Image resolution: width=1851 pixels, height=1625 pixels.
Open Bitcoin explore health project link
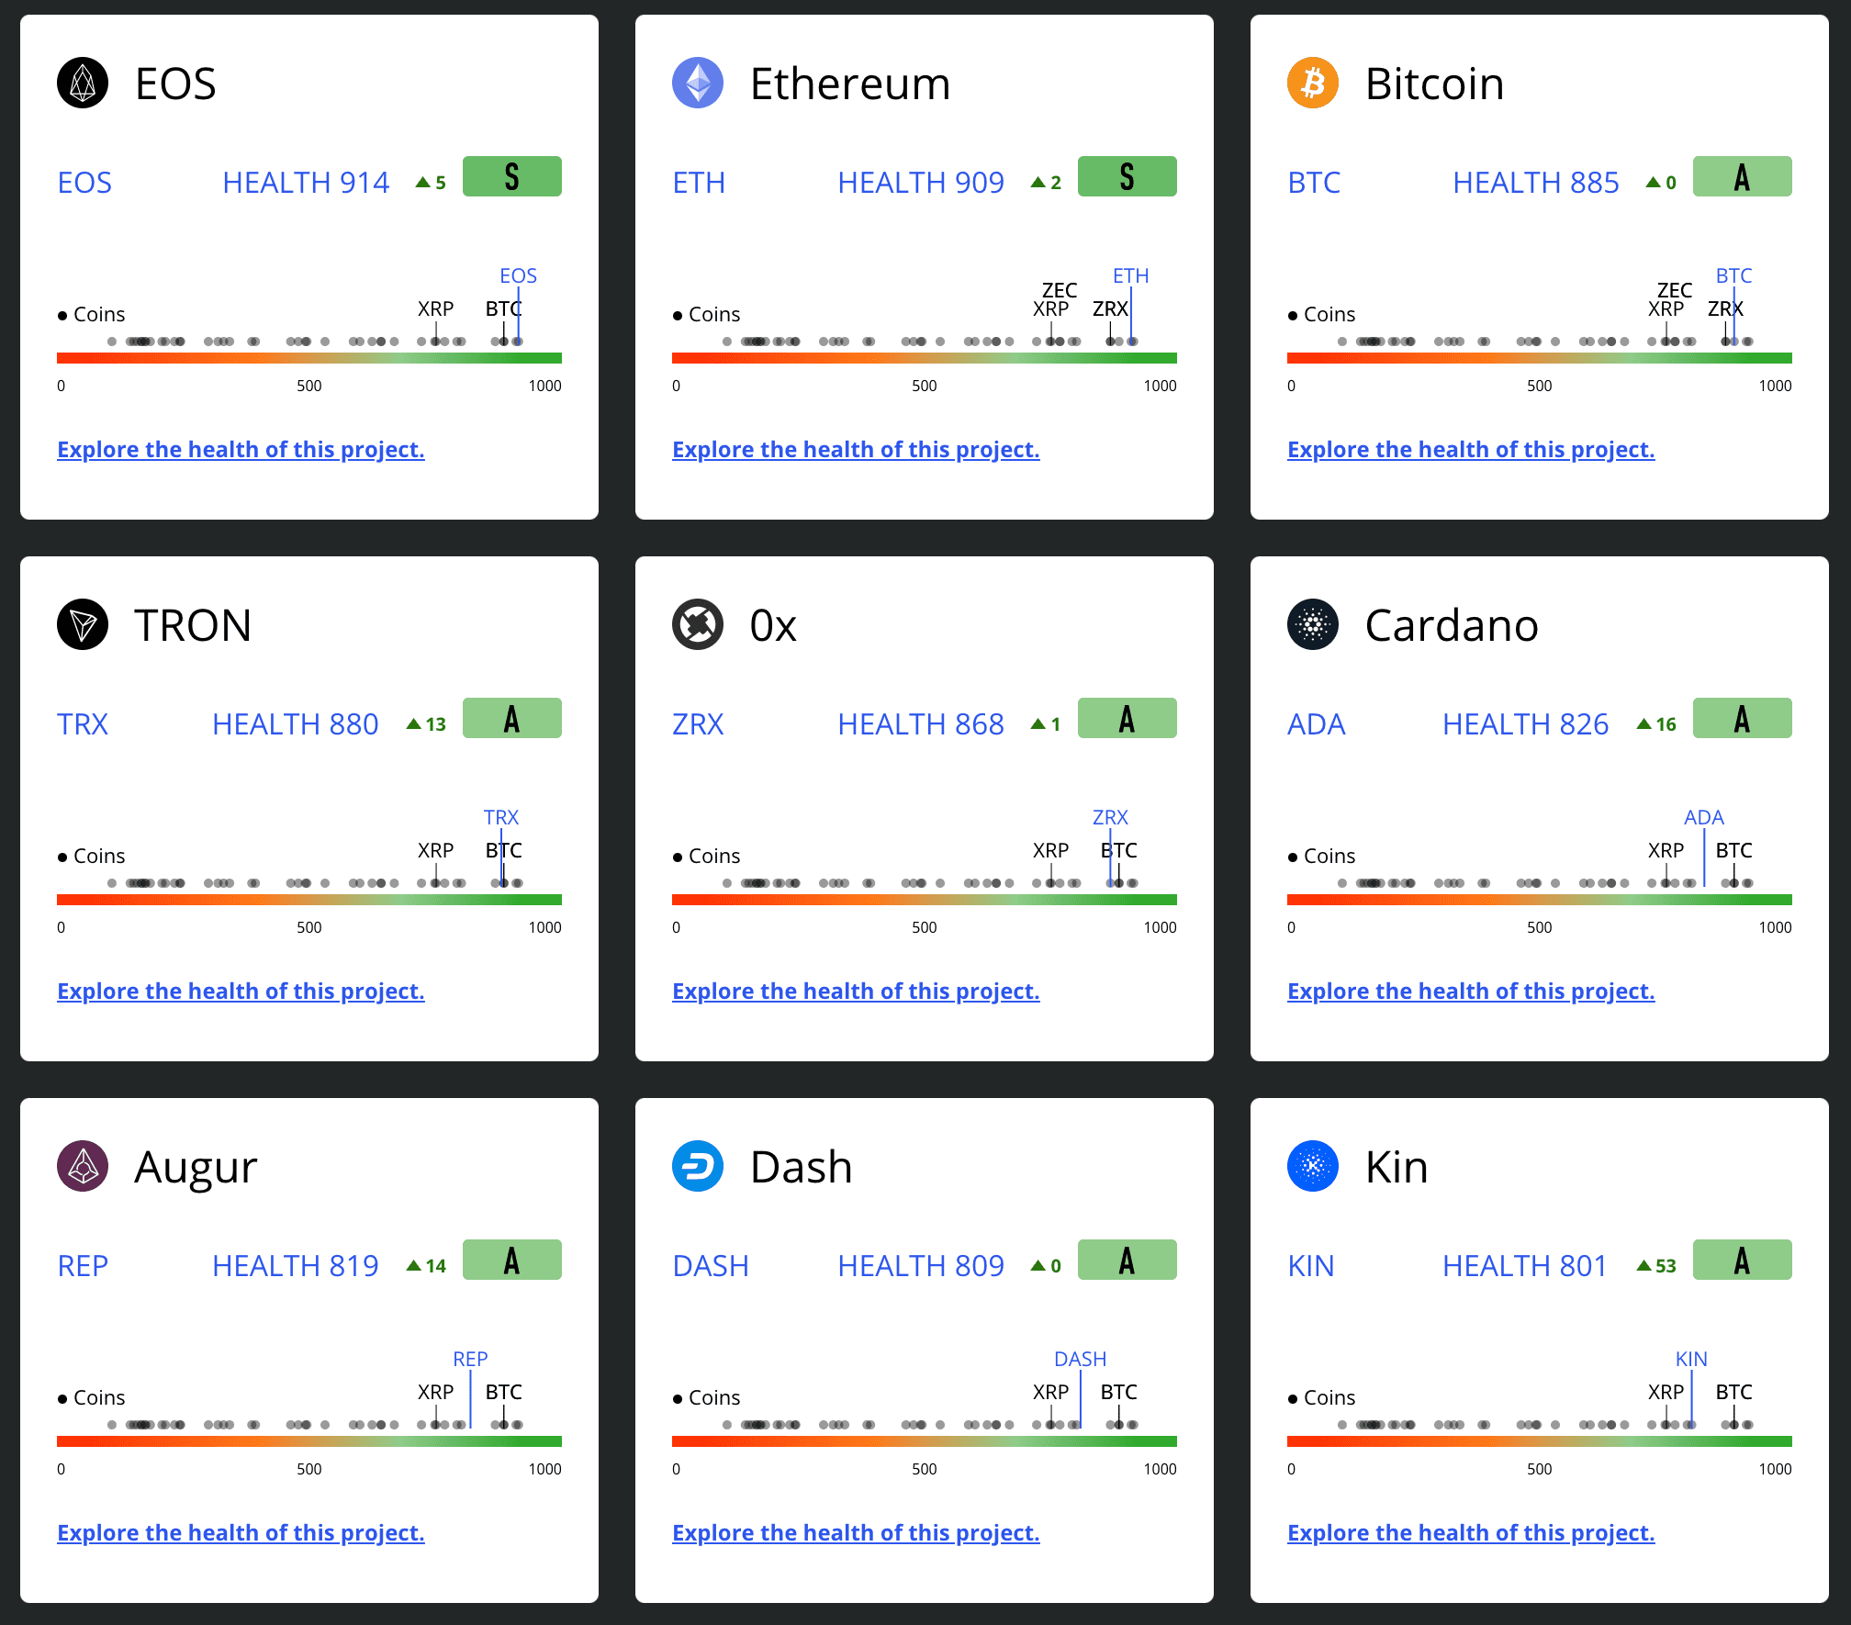tap(1471, 450)
